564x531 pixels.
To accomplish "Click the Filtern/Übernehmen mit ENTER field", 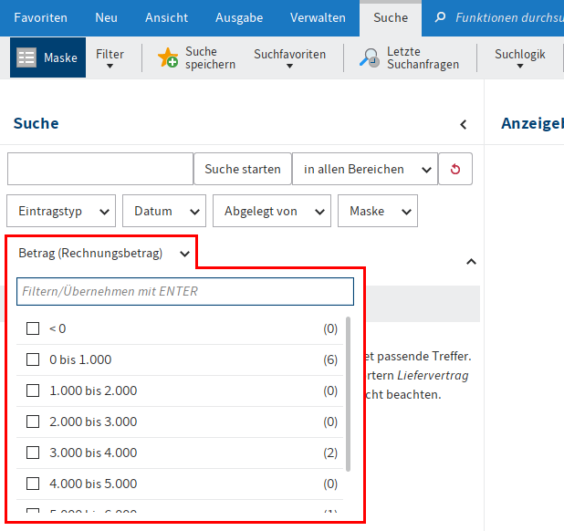I will [184, 291].
